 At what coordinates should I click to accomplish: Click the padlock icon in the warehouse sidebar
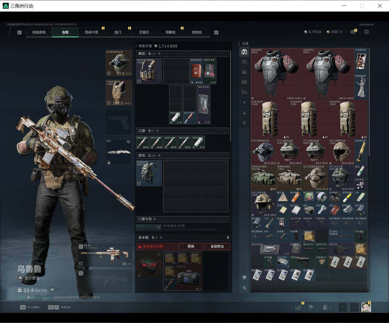(x=244, y=113)
